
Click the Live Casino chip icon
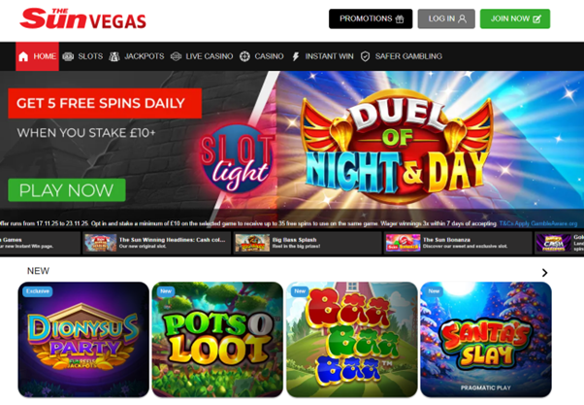[176, 56]
